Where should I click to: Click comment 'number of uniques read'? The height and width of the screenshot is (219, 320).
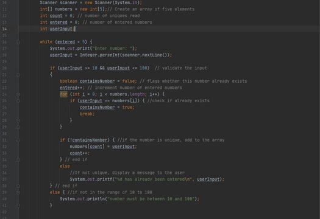[x=112, y=16]
